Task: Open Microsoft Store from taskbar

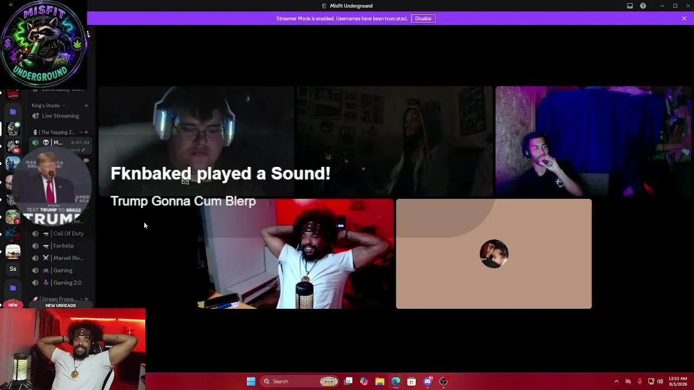Action: 412,381
